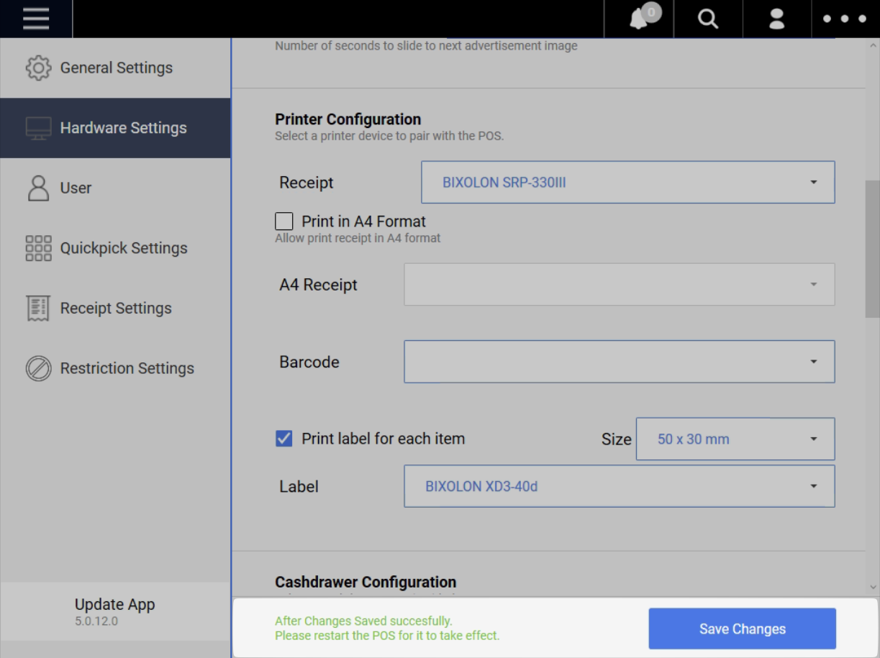880x658 pixels.
Task: Open the three-dot more options menu
Action: click(845, 19)
